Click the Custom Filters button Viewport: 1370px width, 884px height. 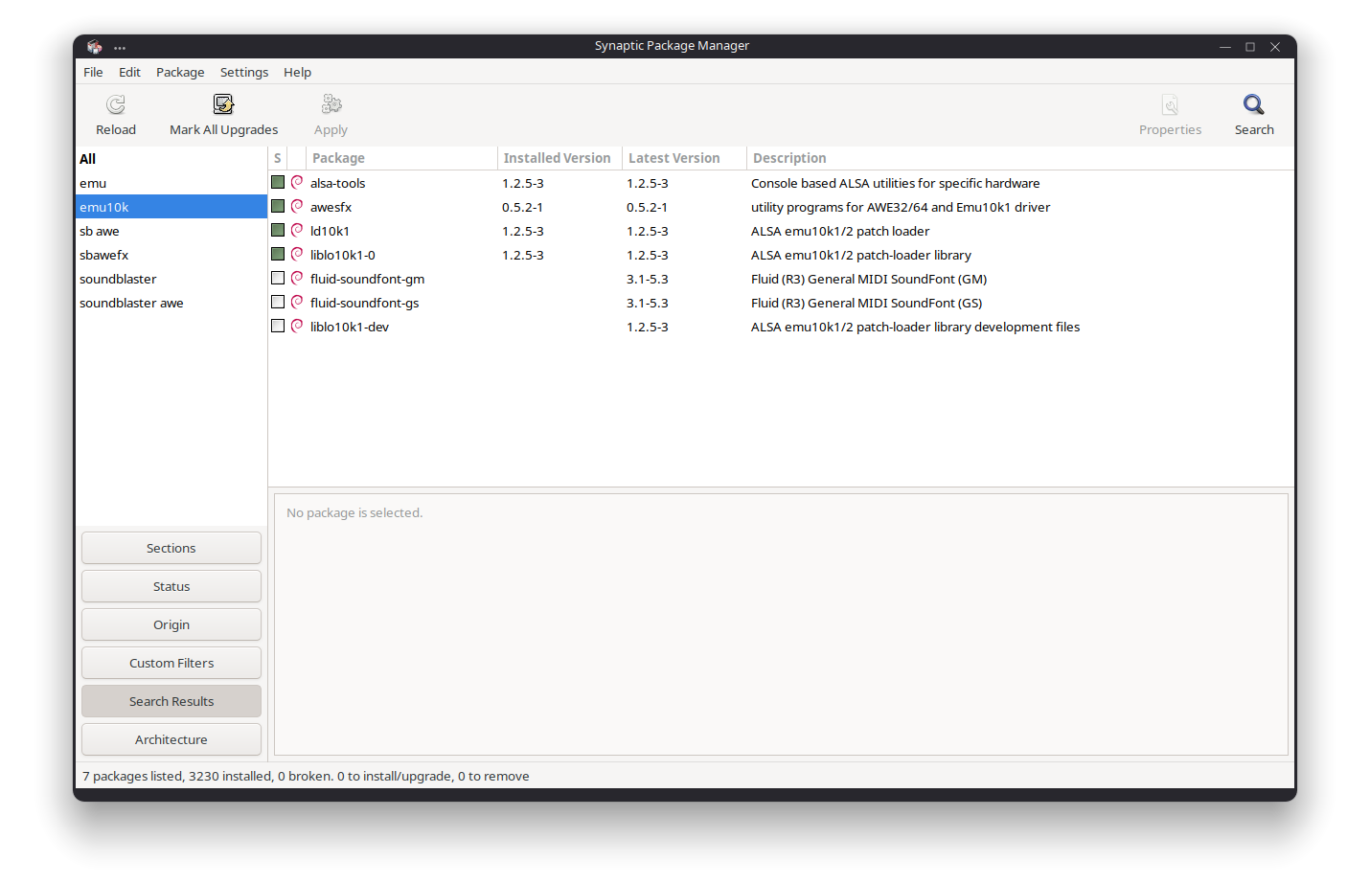pos(171,663)
